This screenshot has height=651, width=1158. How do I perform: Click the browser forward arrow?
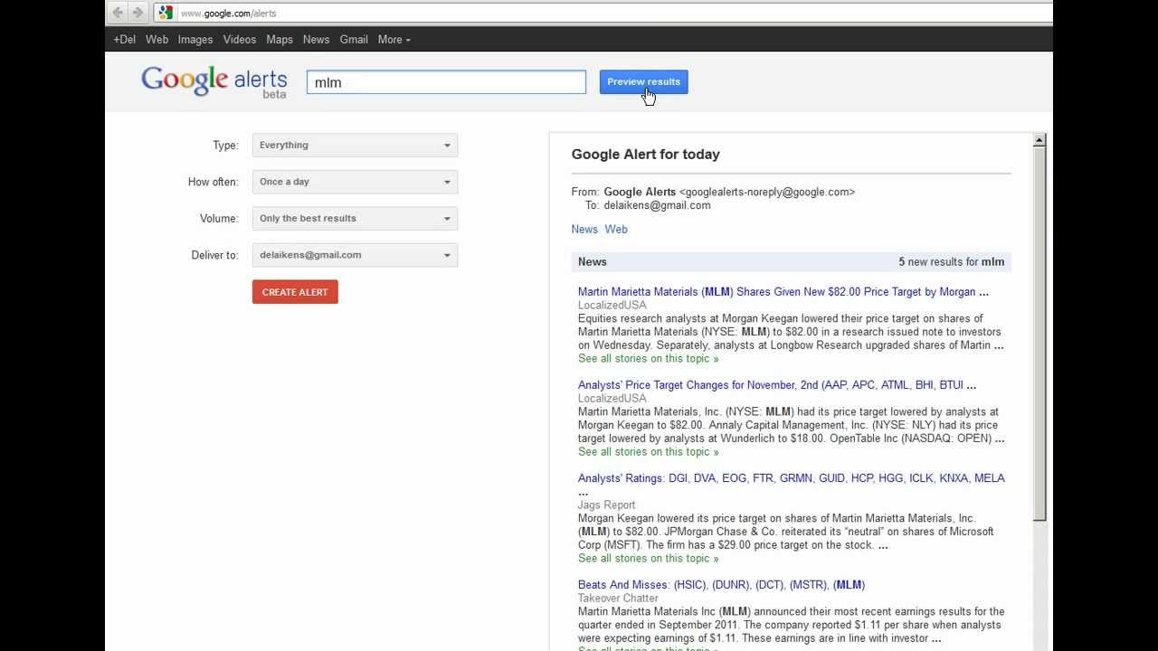(138, 13)
